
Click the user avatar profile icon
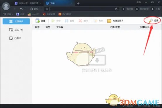click(6, 6)
